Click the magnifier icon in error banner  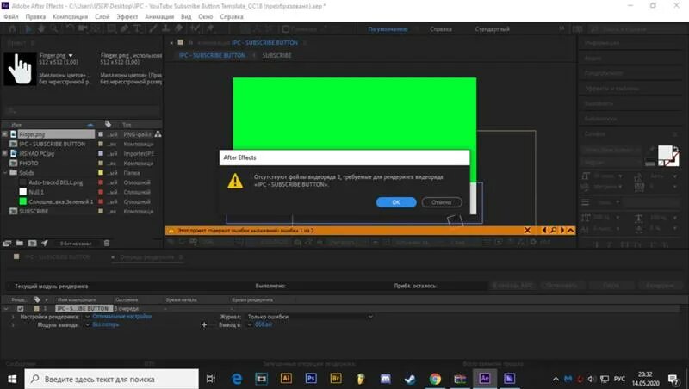(553, 230)
